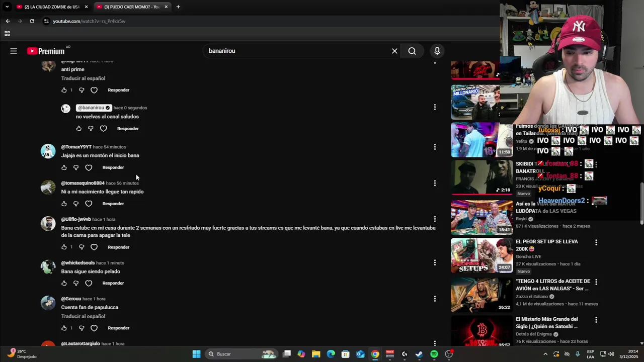Like the @Gerouu comment
644x362 pixels.
[x=64, y=328]
